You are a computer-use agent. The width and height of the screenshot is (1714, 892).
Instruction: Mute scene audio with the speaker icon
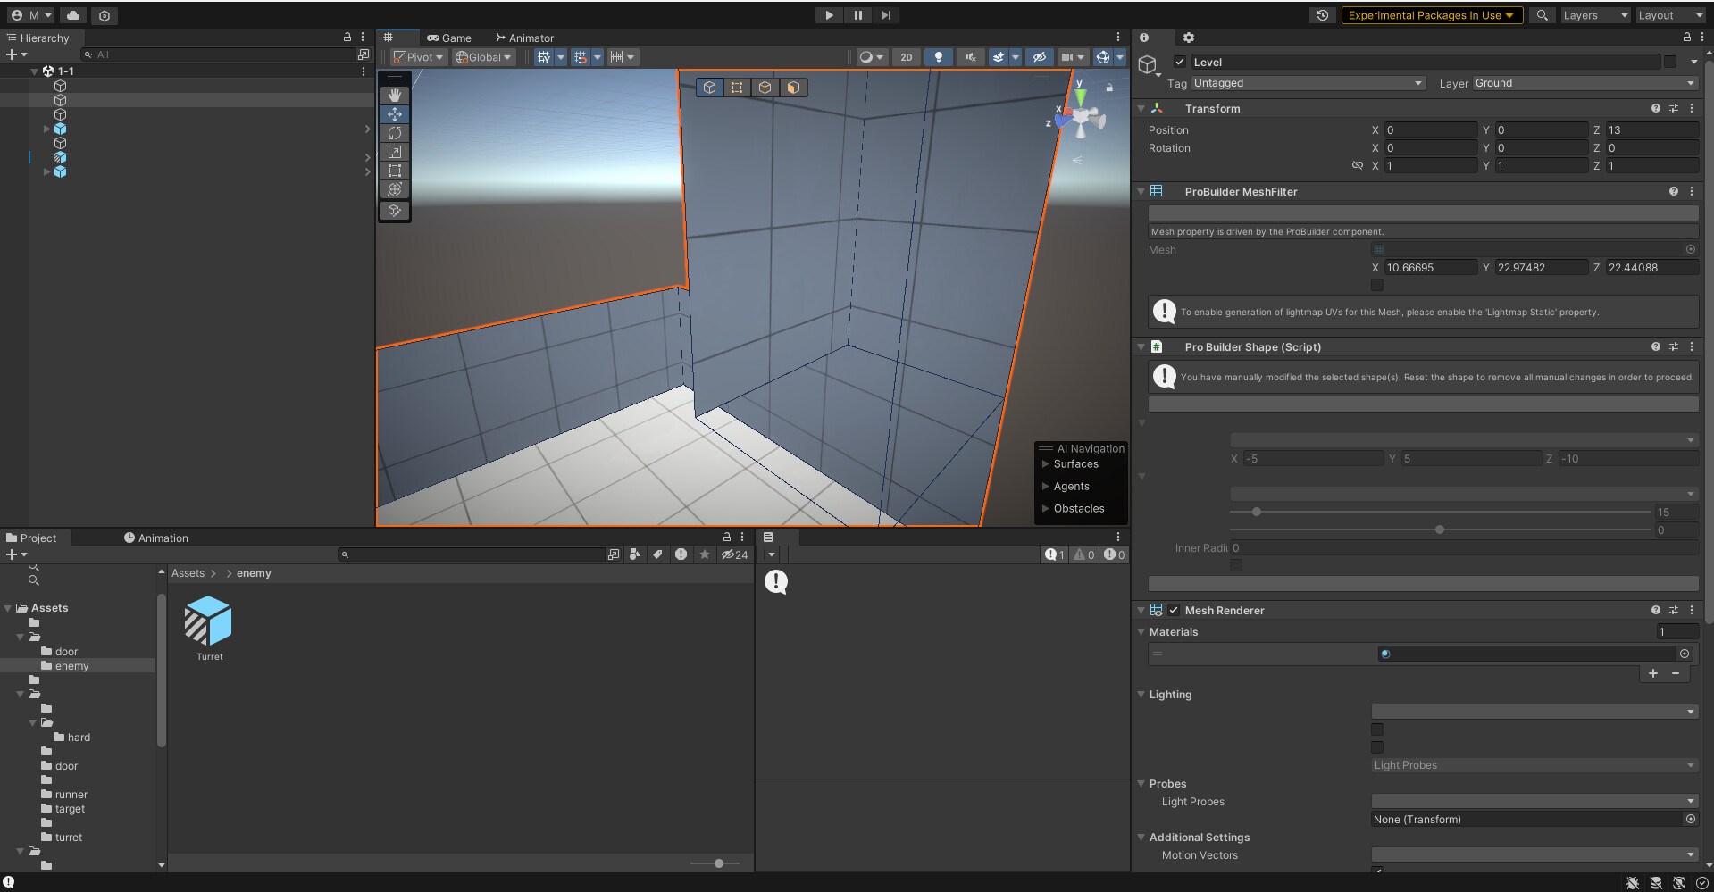[970, 56]
